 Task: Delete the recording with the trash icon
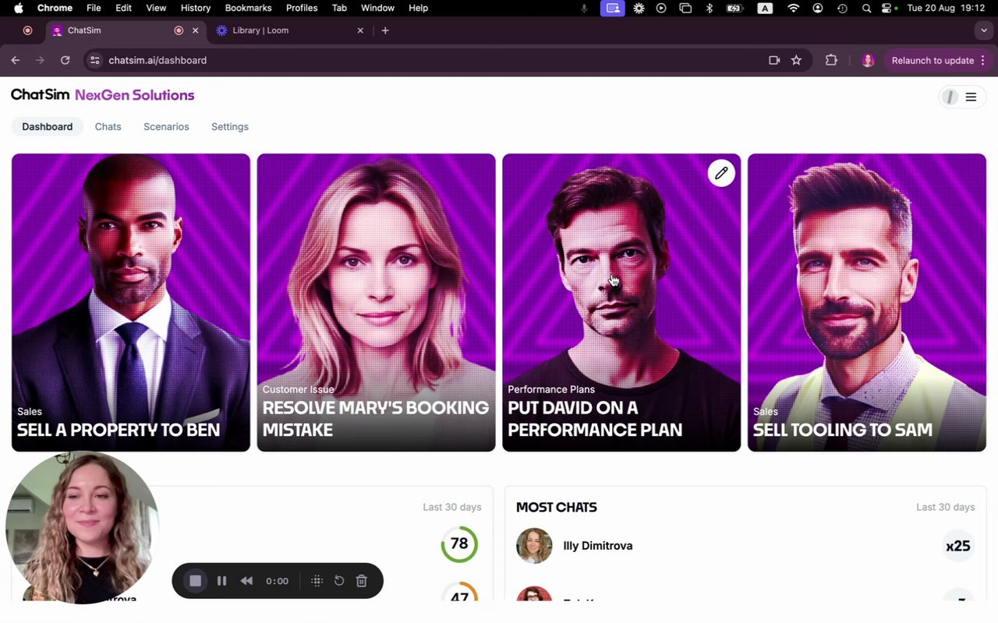point(362,581)
